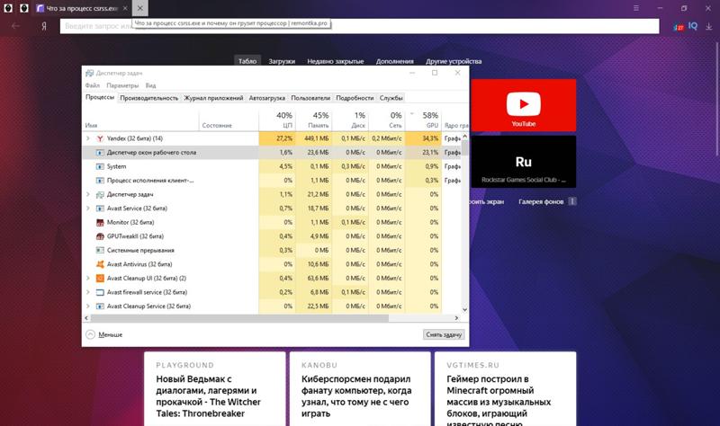This screenshot has height=426, width=720.
Task: Expand Avast Cleanup UI process group
Action: pyautogui.click(x=87, y=278)
